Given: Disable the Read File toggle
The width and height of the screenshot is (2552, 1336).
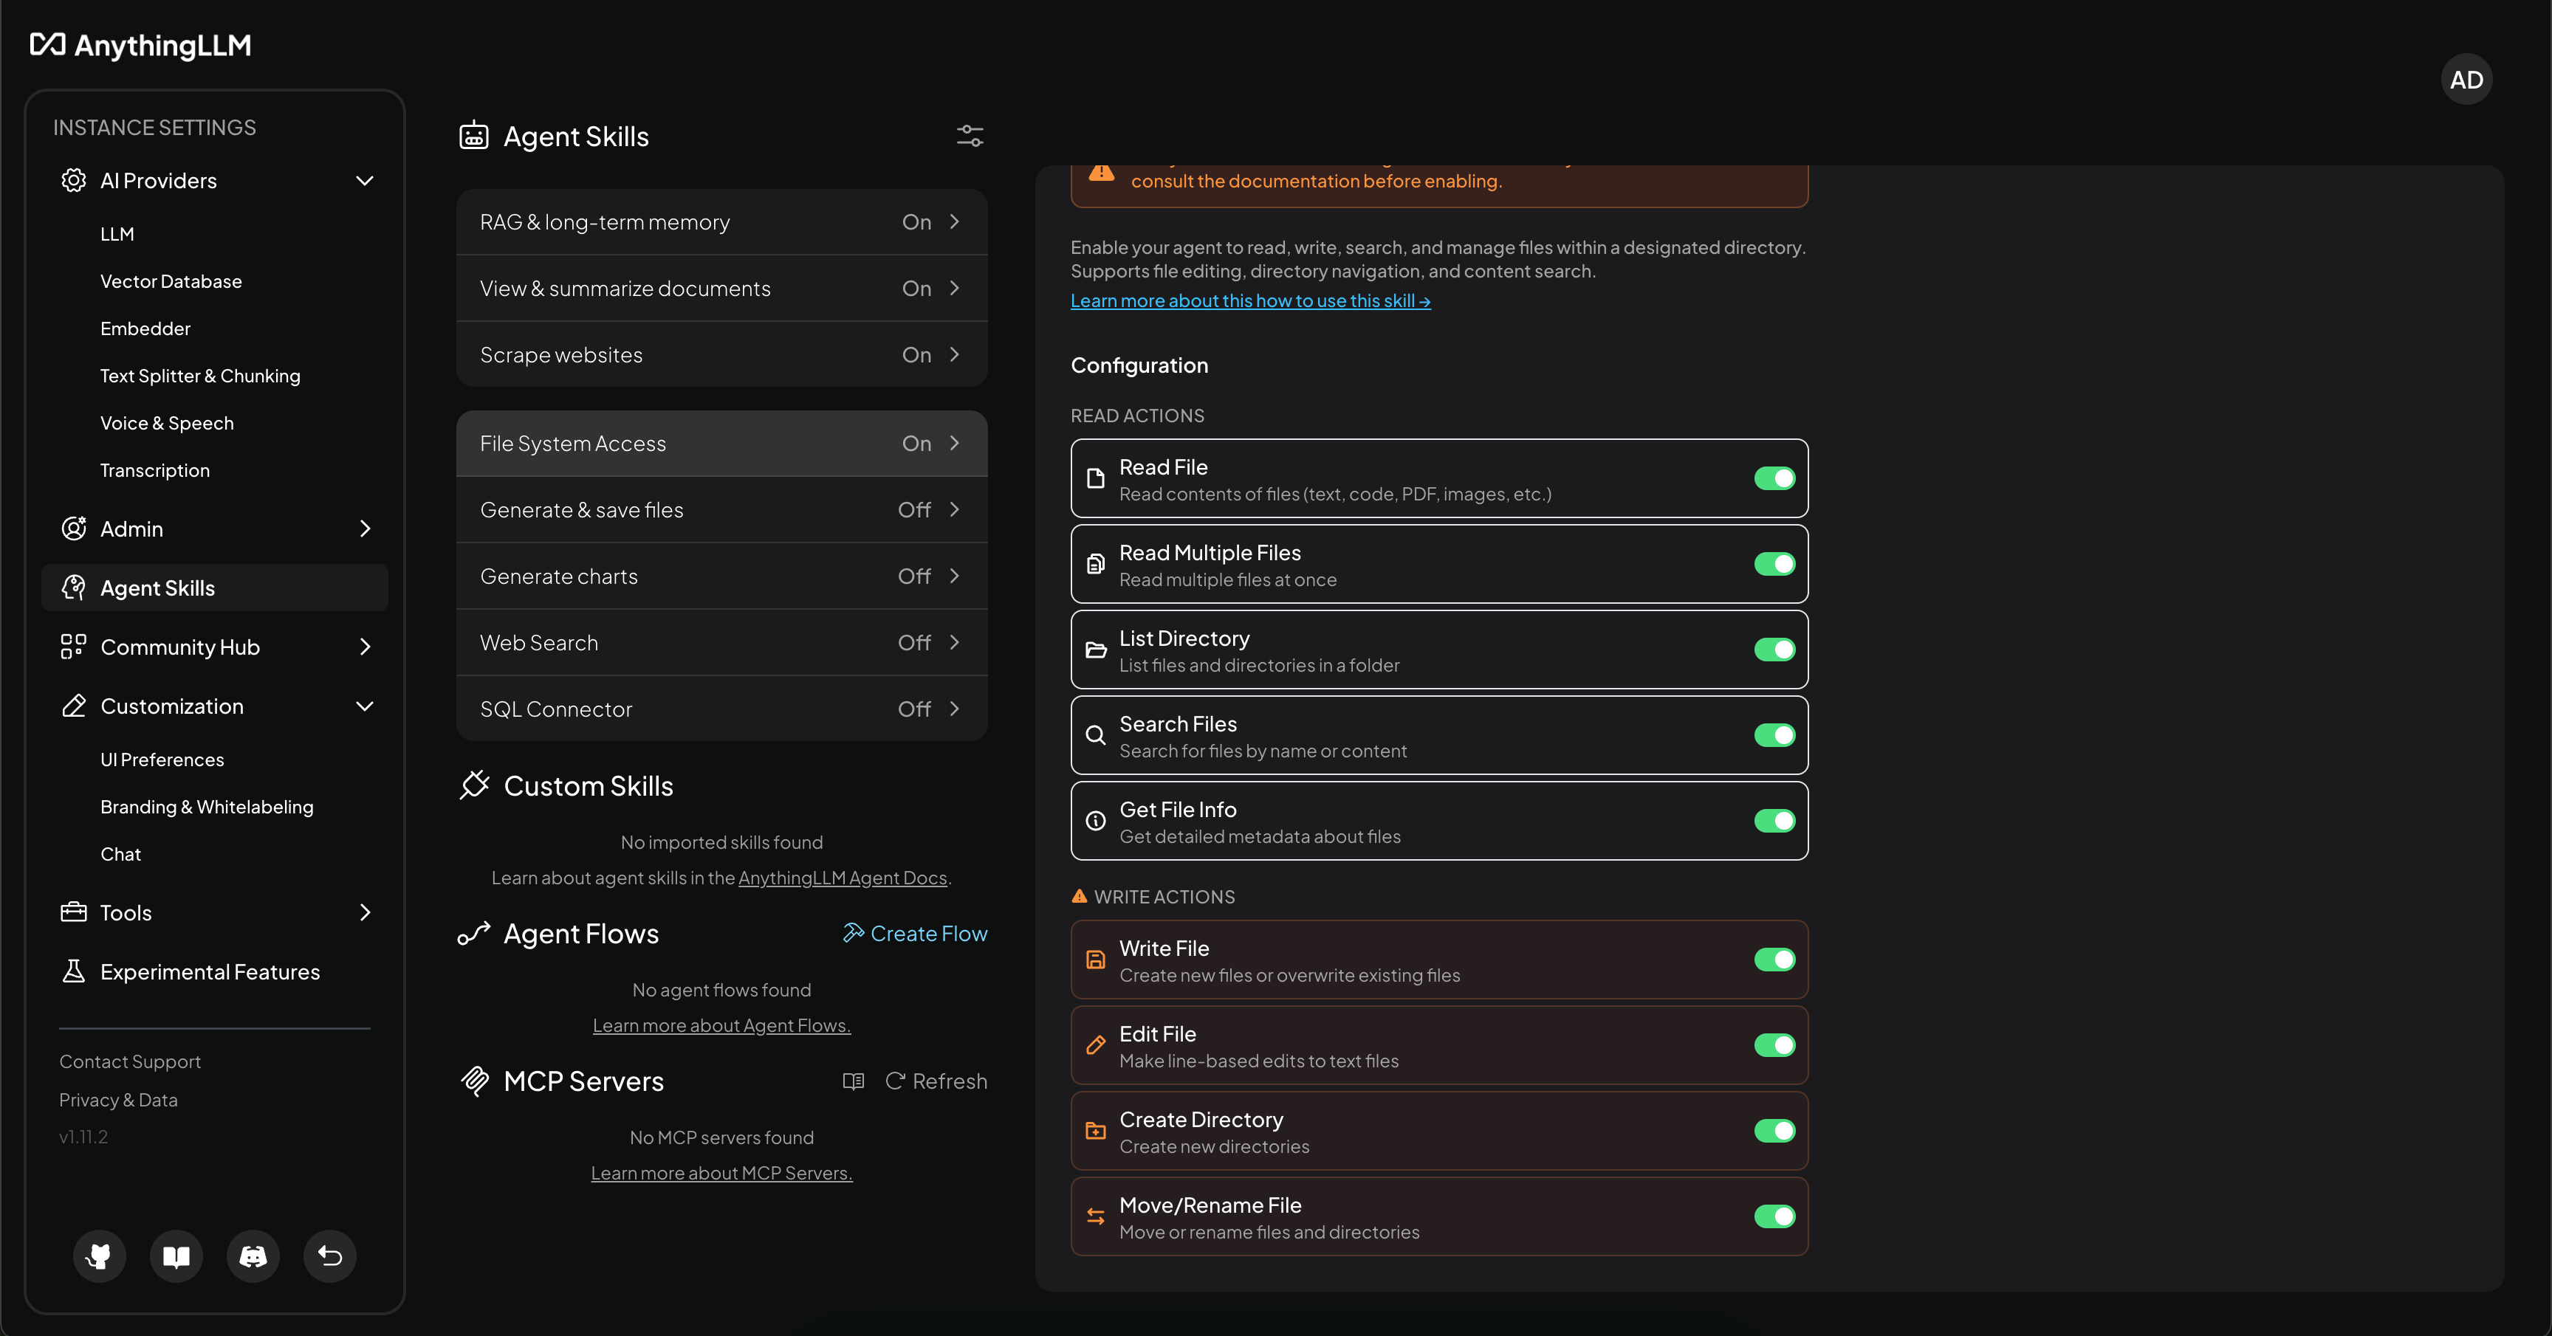Looking at the screenshot, I should tap(1773, 478).
